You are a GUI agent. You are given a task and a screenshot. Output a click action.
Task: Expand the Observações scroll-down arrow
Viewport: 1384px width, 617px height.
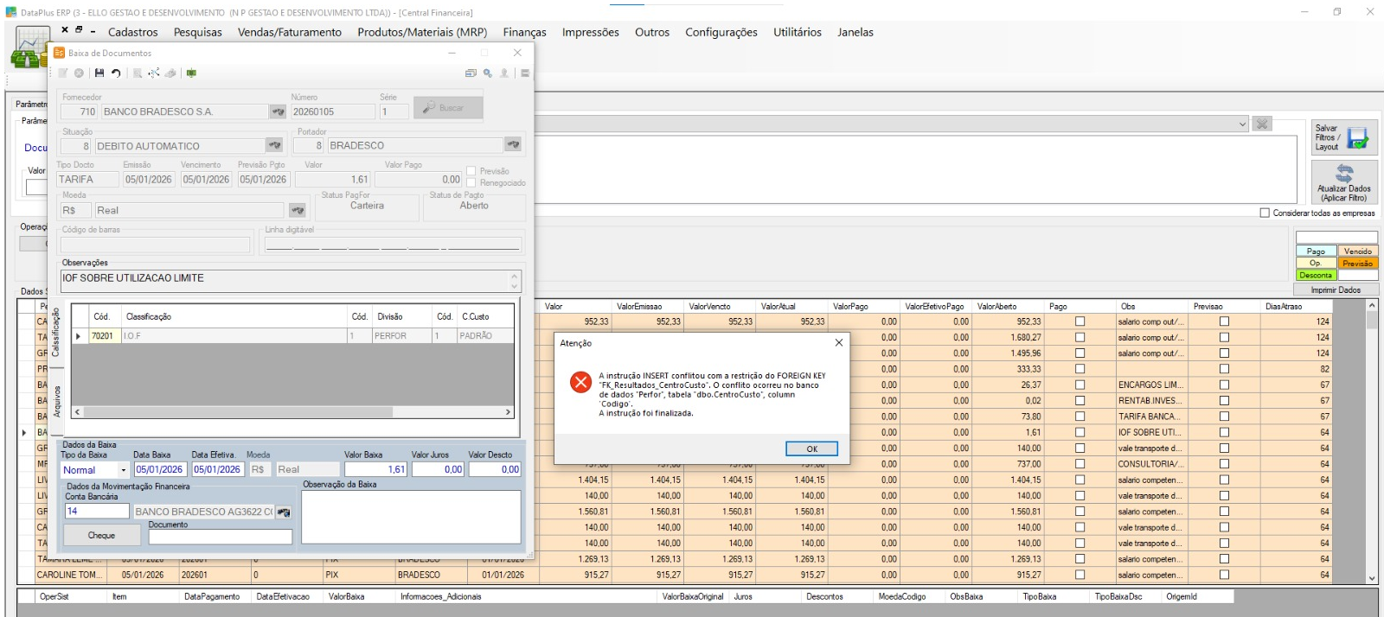click(x=515, y=286)
